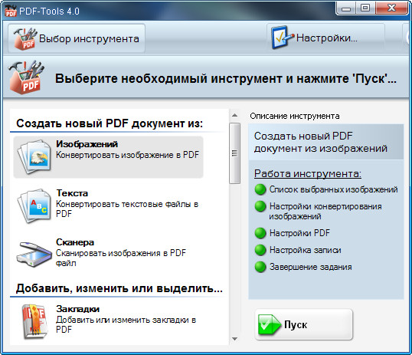Close the PDF-Tools 4.0 window
Image resolution: width=412 pixels, height=355 pixels.
(391, 8)
